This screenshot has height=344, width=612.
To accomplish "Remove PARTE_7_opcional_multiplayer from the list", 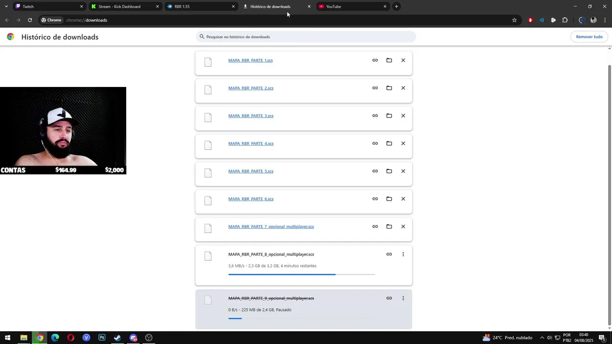I will (403, 226).
